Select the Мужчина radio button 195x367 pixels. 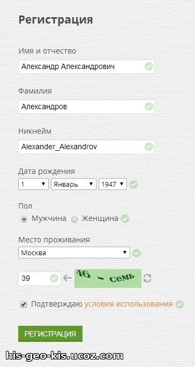(25, 219)
